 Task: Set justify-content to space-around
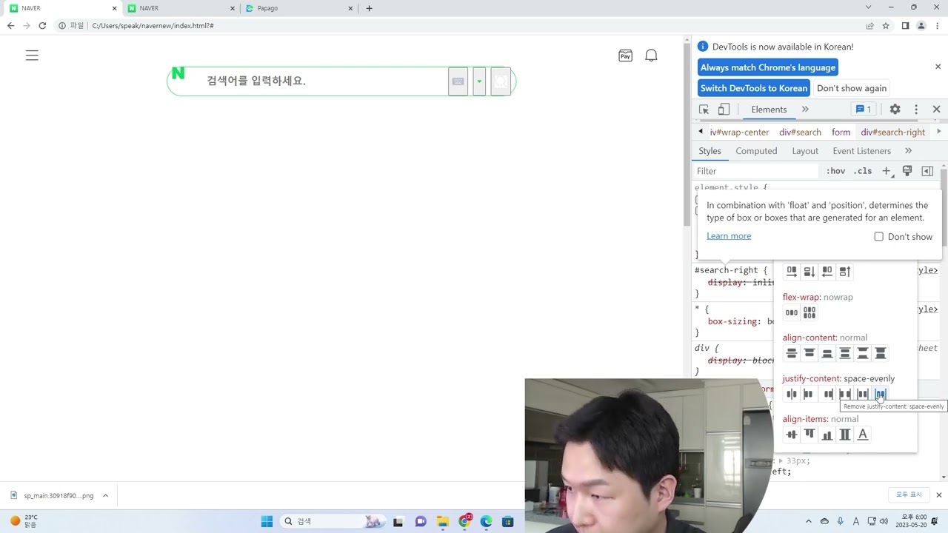coord(863,394)
